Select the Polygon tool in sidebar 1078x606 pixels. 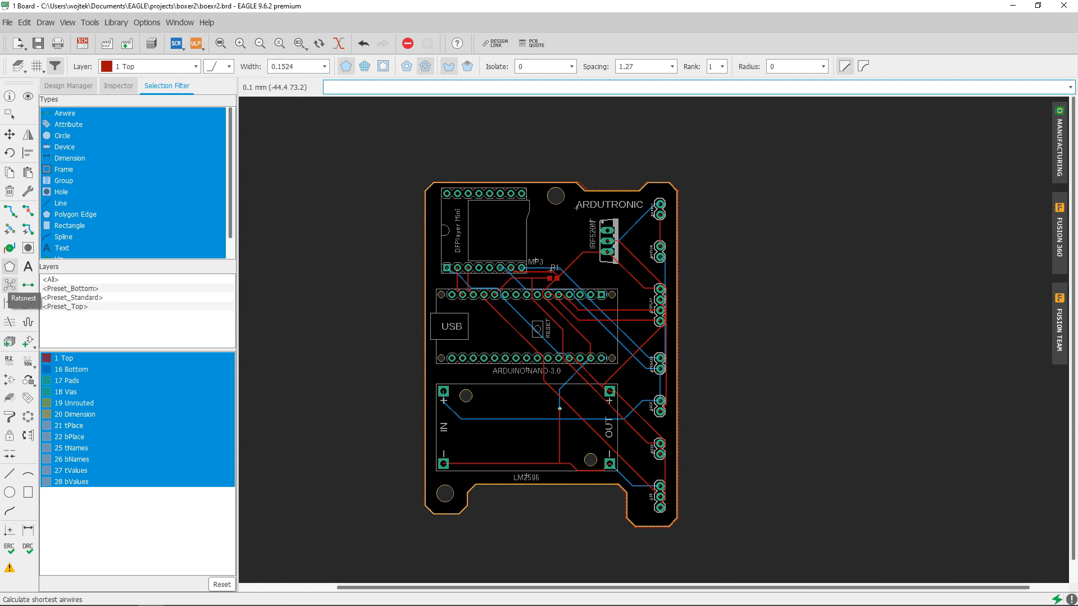(x=10, y=266)
